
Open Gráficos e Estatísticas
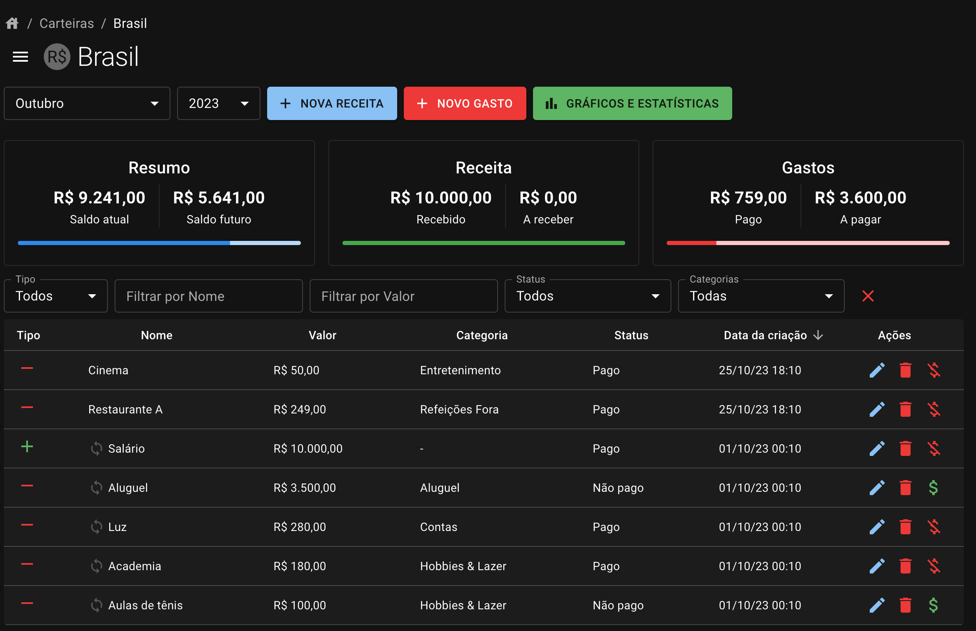pos(632,103)
